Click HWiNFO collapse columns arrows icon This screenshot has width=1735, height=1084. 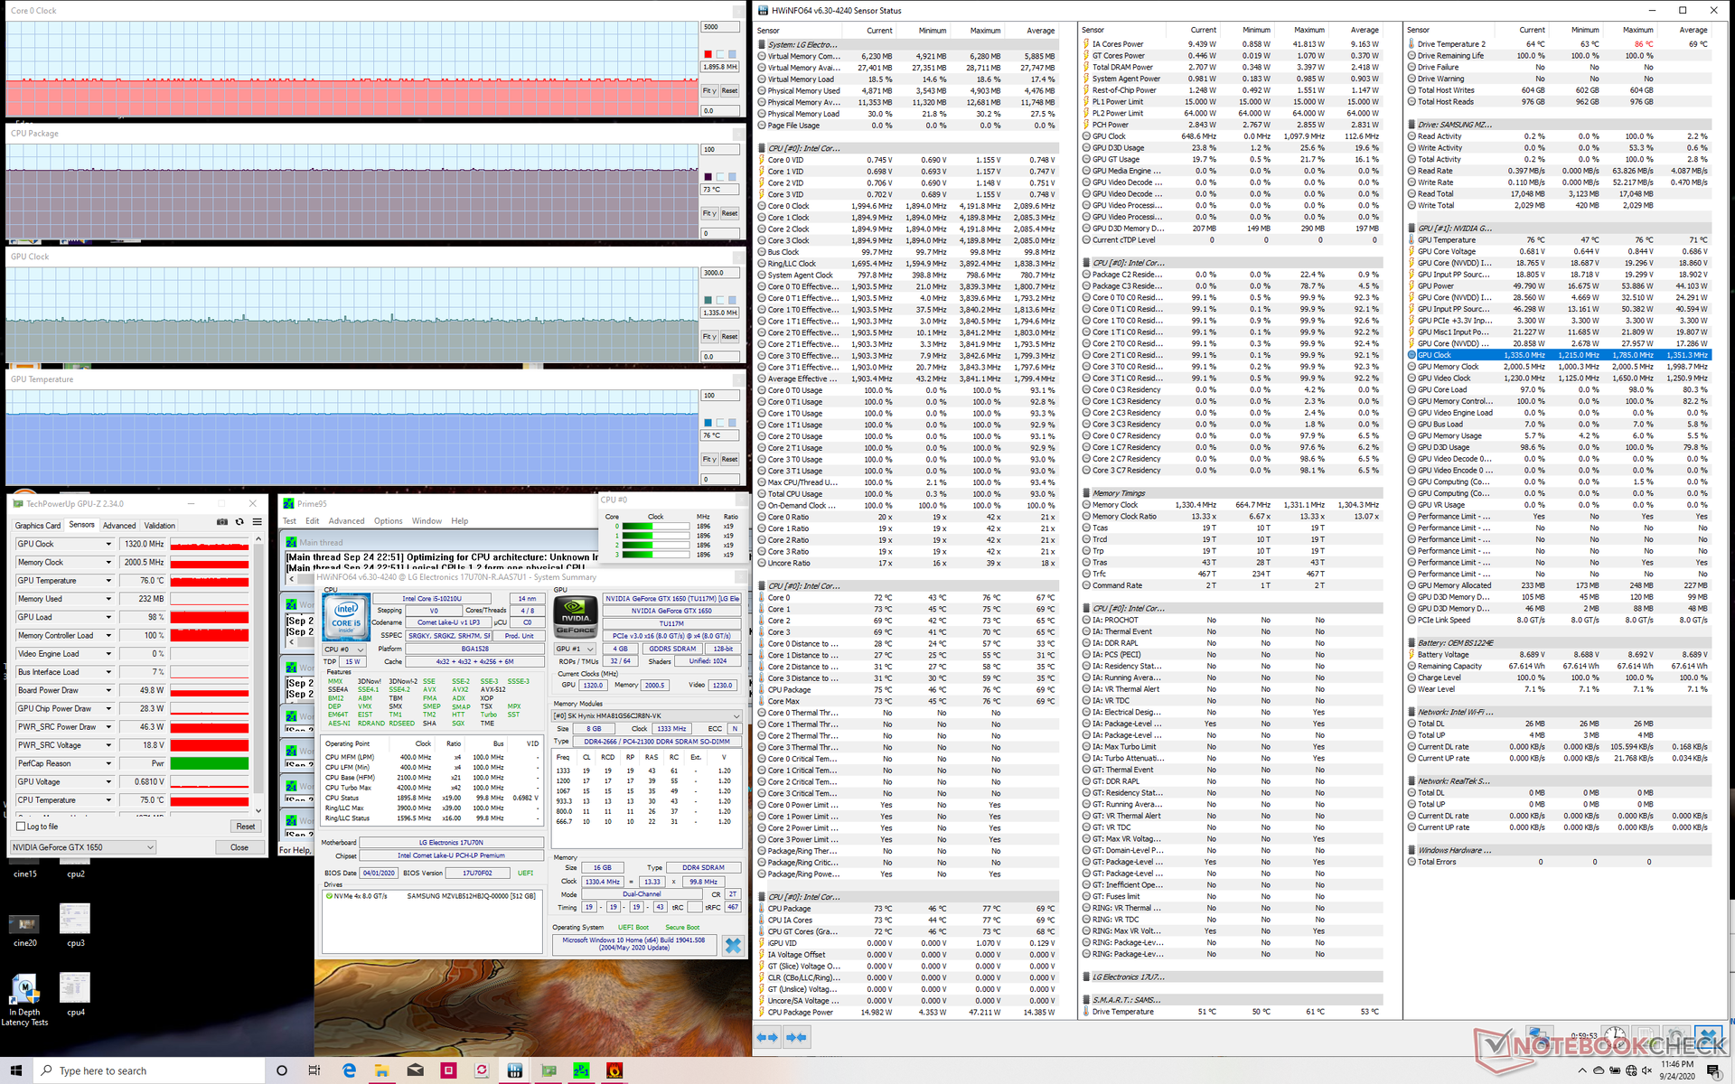[x=796, y=1038]
